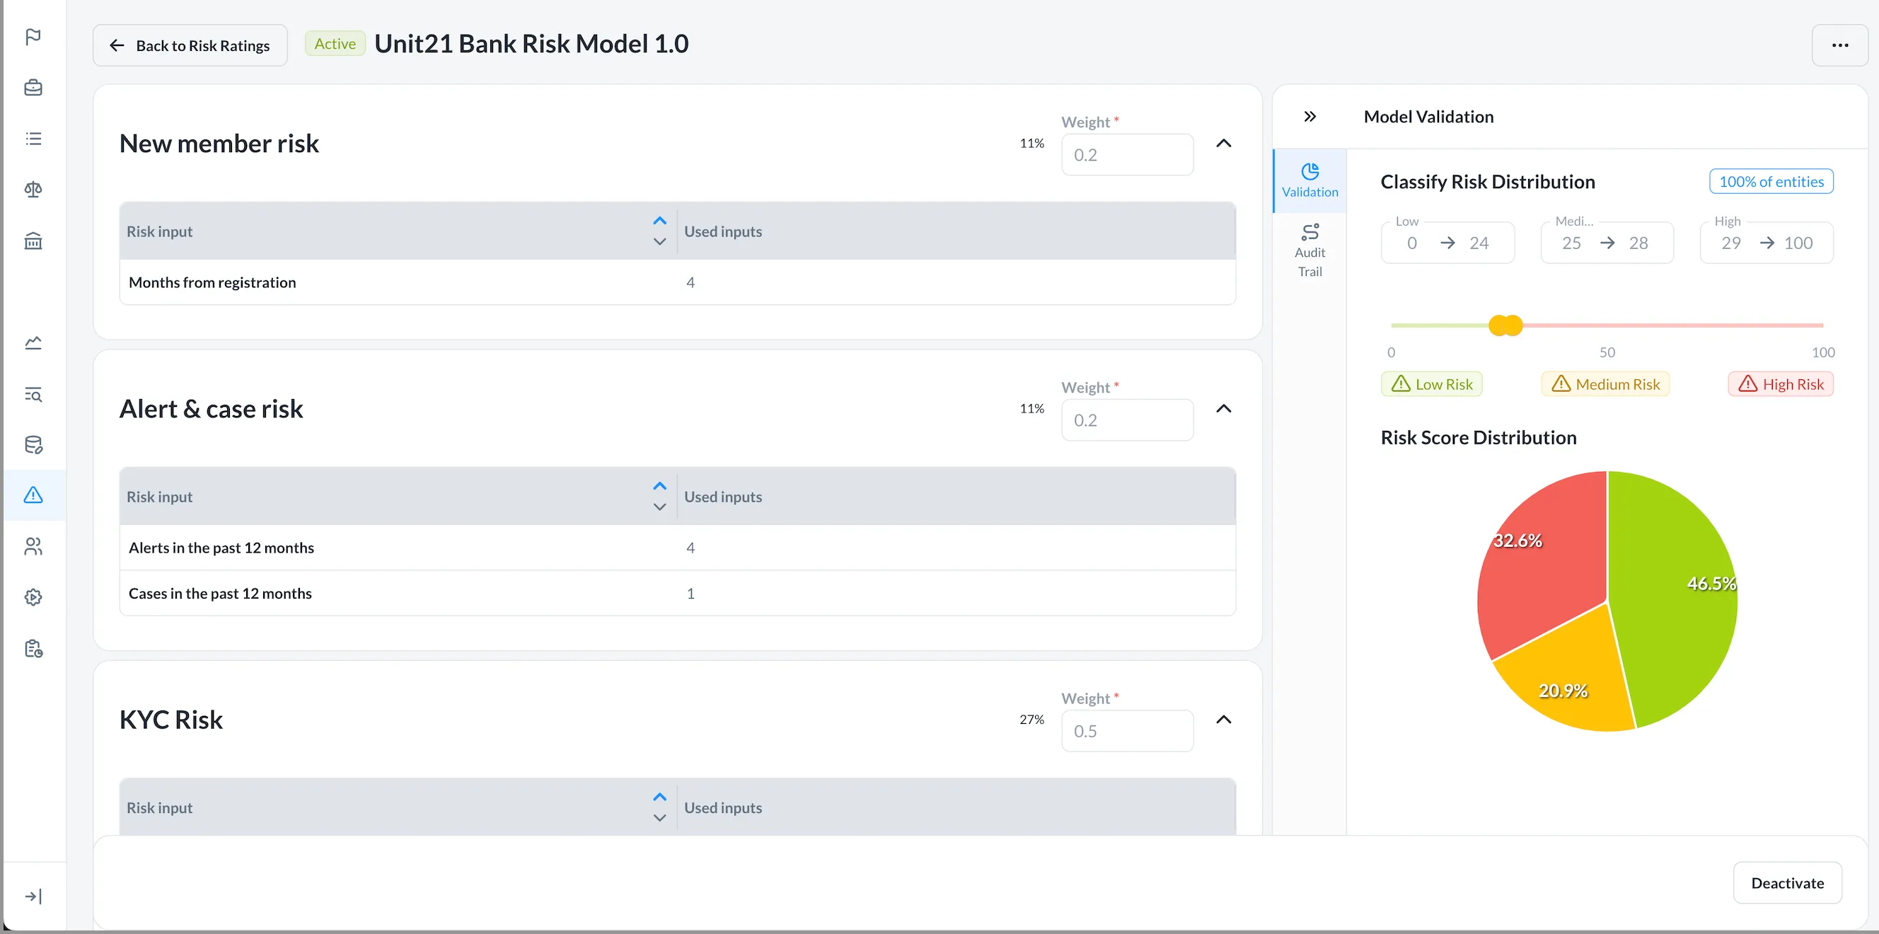This screenshot has height=934, width=1879.
Task: Collapse the KYC Risk section
Action: click(1223, 720)
